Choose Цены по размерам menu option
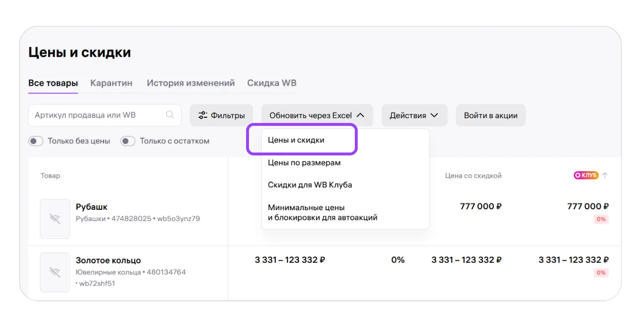This screenshot has height=327, width=641. click(304, 163)
